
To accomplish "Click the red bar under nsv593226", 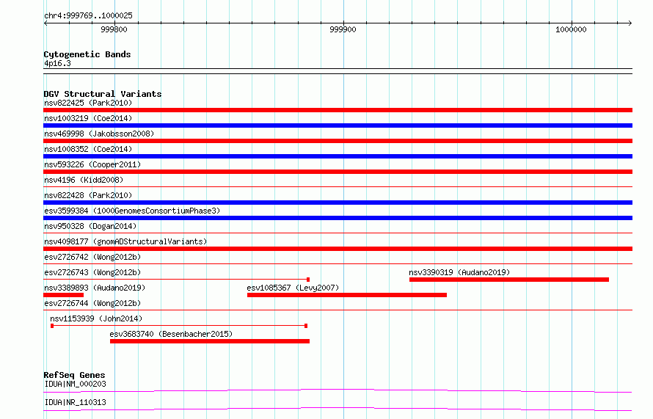I will (x=338, y=172).
